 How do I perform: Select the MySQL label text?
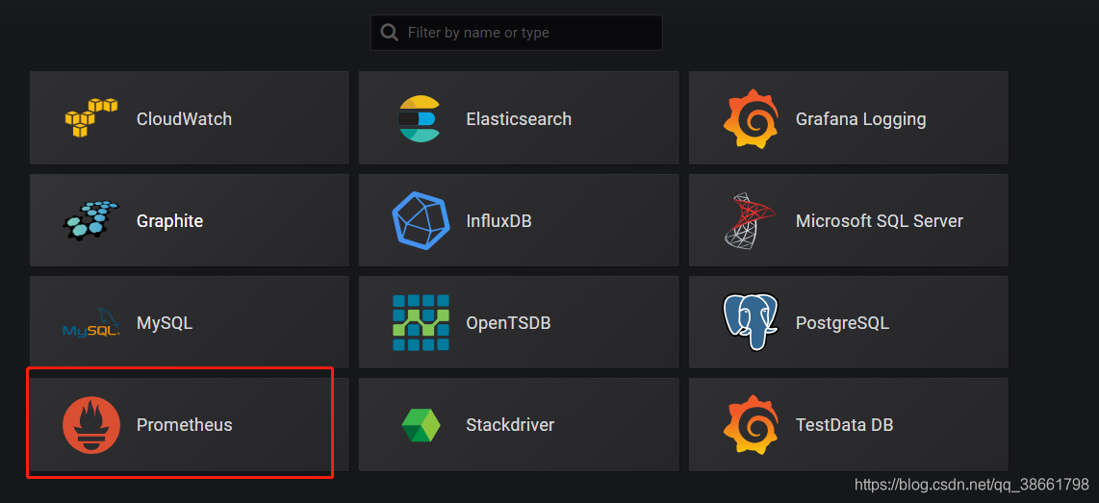point(165,324)
